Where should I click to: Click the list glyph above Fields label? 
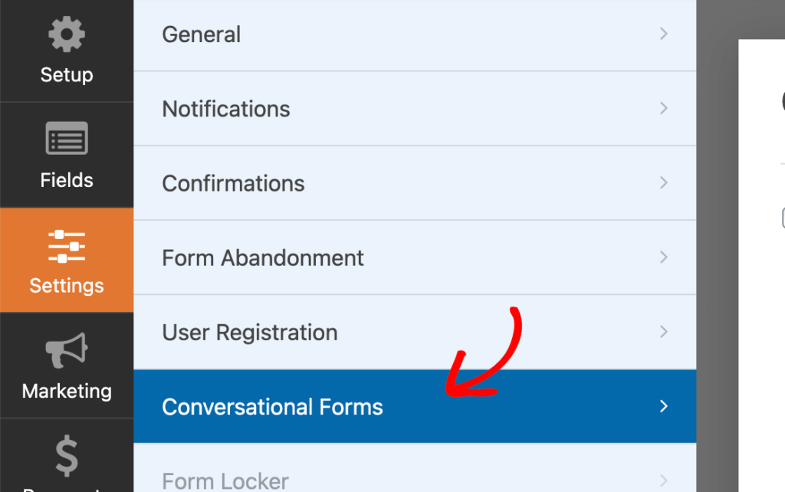[x=67, y=139]
